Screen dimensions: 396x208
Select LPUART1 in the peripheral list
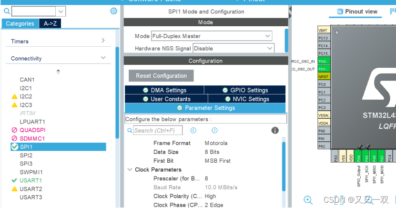coord(32,122)
